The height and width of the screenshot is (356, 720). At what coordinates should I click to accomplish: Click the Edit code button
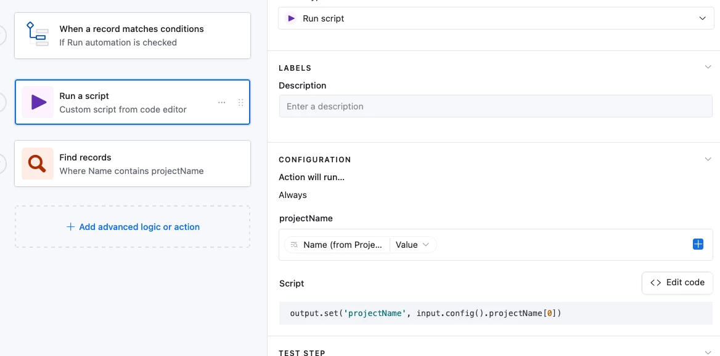677,283
